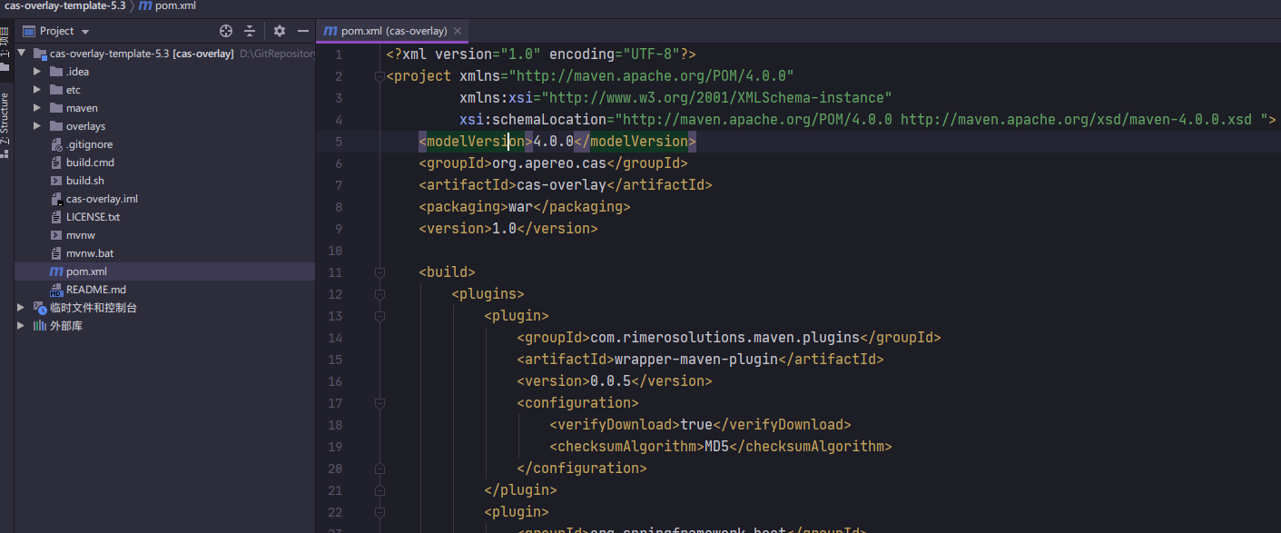Select build.sh in the project tree

click(85, 181)
